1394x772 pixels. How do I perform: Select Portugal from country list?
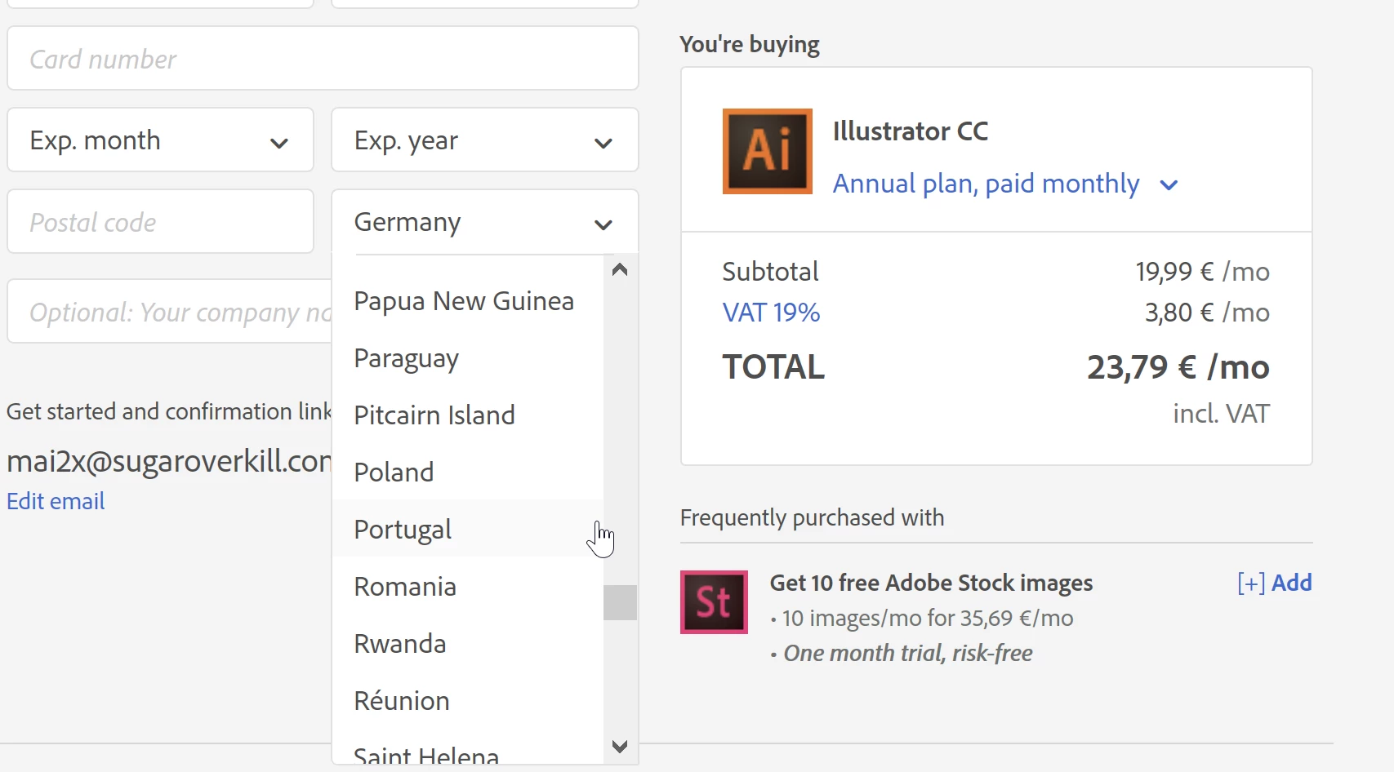[x=403, y=530]
